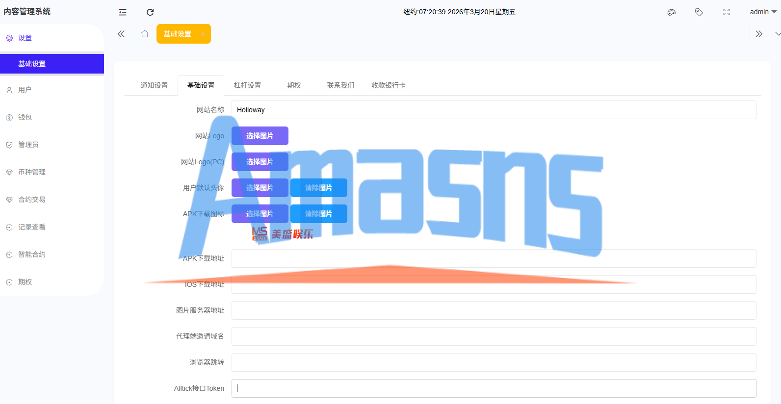Choose image for 网站Logo
The image size is (781, 404).
(x=260, y=136)
